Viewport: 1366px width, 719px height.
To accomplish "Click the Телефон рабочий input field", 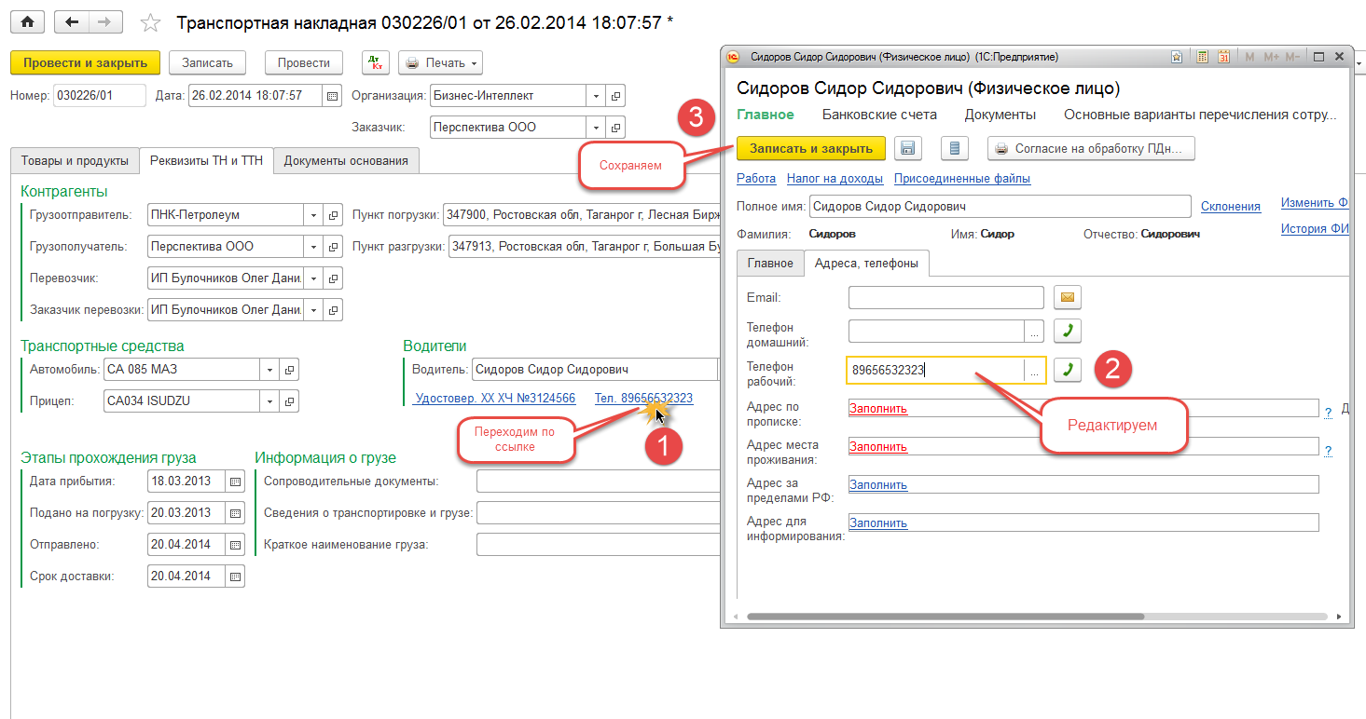I will (935, 370).
